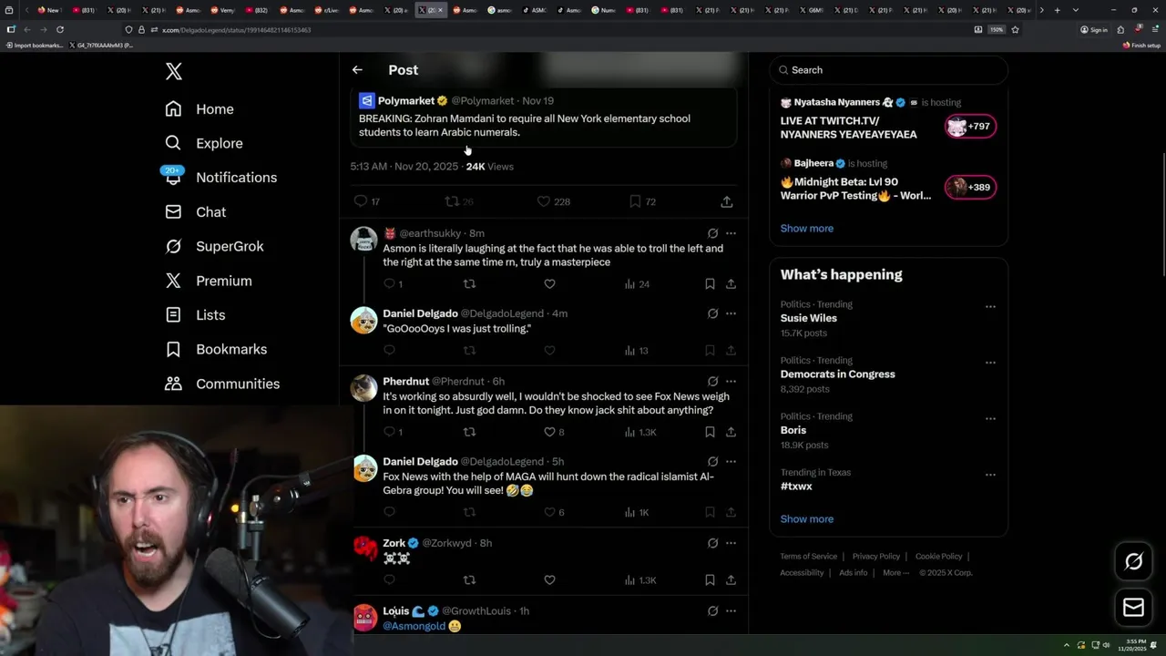
Task: Open the #txwx trending topic
Action: coord(796,487)
